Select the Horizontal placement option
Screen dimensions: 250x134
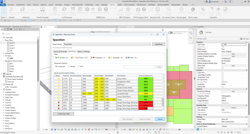[56, 66]
